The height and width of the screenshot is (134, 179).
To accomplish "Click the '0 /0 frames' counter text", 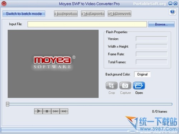I will pyautogui.click(x=160, y=111).
